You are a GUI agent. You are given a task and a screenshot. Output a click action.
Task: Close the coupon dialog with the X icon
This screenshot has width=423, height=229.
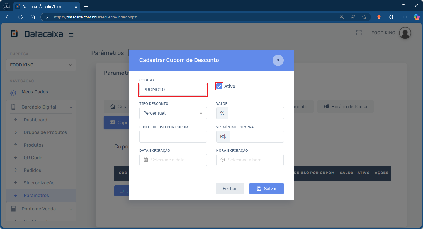pos(278,60)
